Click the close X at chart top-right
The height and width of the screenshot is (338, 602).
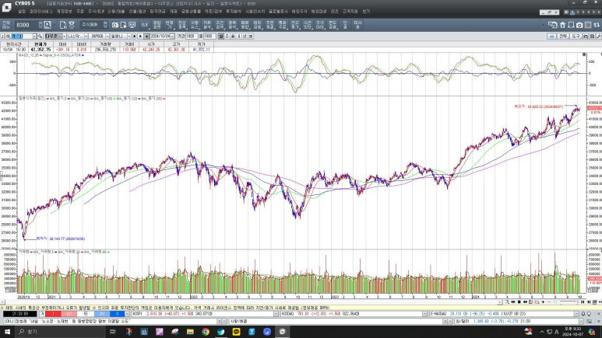(x=584, y=54)
